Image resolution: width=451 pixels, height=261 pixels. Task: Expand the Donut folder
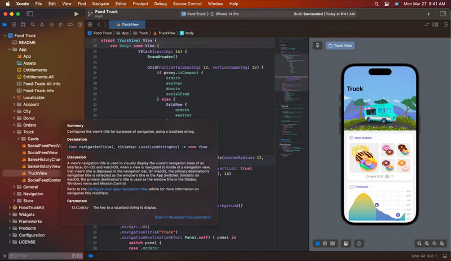pyautogui.click(x=14, y=118)
